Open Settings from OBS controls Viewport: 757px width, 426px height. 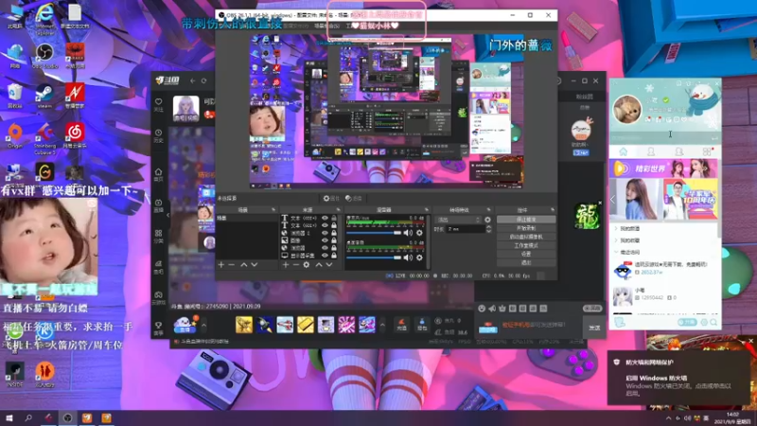[x=526, y=254]
